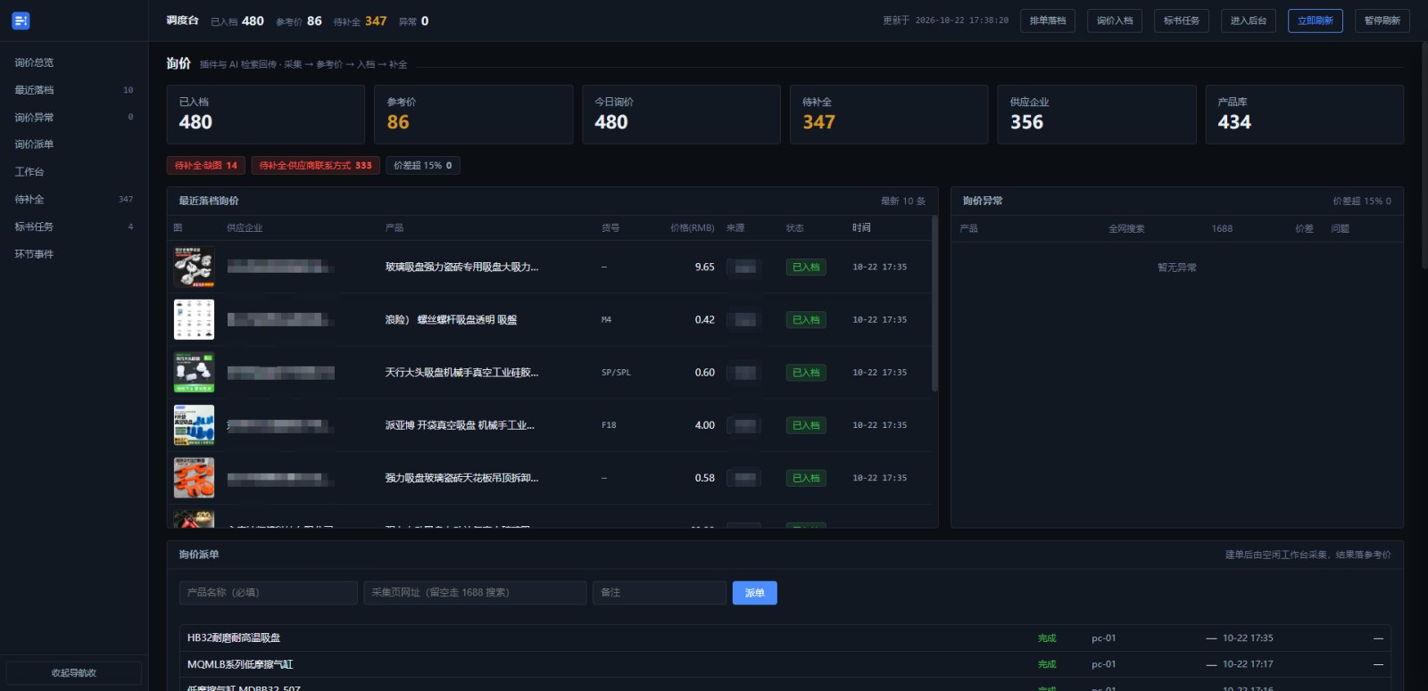
Task: Focus the 产品名称 (必填) input field
Action: 269,593
